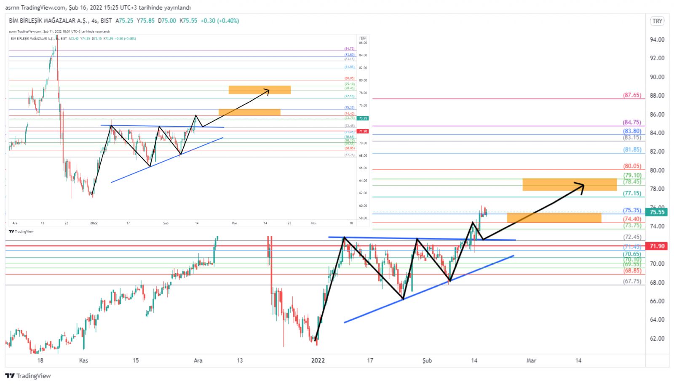Image resolution: width=674 pixels, height=384 pixels.
Task: Click the Kas month label on time axis
Action: 83,360
